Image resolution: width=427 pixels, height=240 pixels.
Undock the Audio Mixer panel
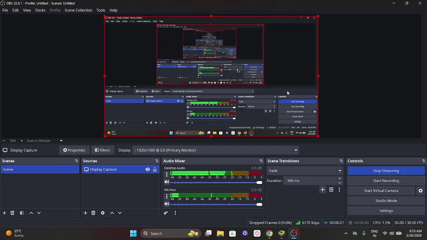pos(261,161)
